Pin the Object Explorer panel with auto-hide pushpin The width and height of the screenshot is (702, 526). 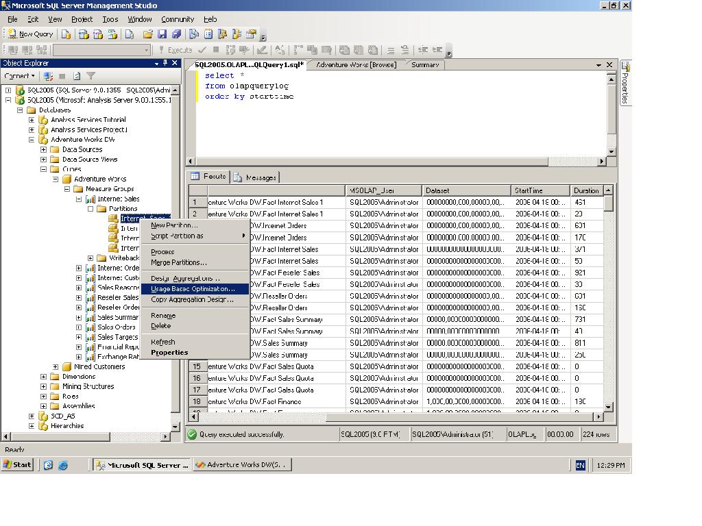tap(165, 63)
